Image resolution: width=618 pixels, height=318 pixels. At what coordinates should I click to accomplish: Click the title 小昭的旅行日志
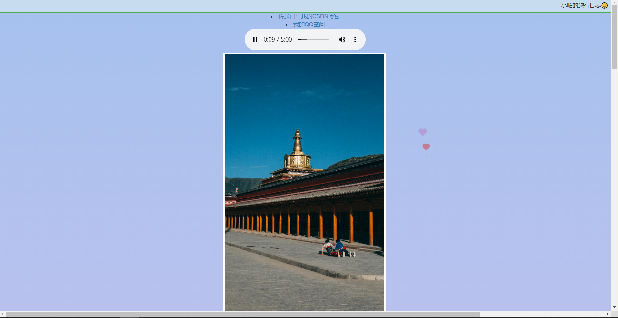[x=581, y=5]
